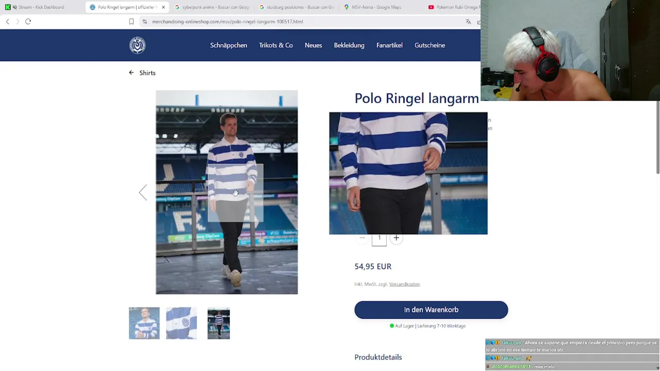The height and width of the screenshot is (371, 660).
Task: Click the Produktdetails heading
Action: coord(378,357)
